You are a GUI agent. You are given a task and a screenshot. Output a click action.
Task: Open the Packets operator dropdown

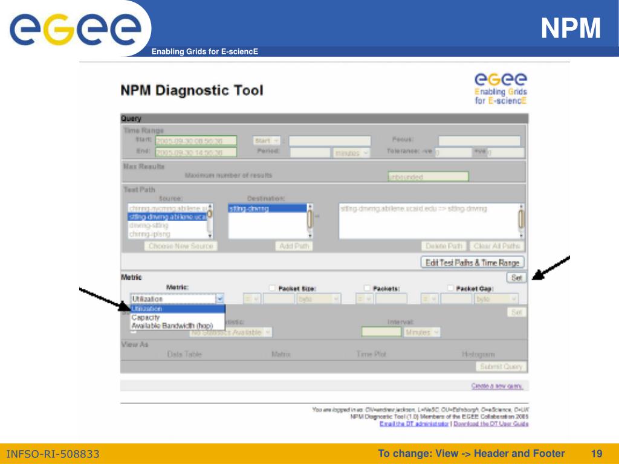[x=364, y=299]
